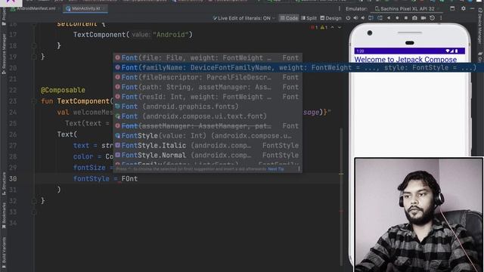Screen dimensions: 484x272
Task: Collapse code fold at line 19
Action: point(34,57)
